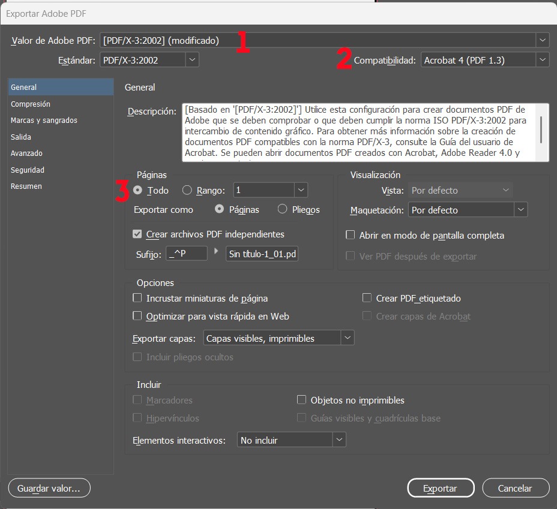Open the Estándar PDF/X-3:2002 dropdown
The height and width of the screenshot is (509, 557).
[191, 59]
